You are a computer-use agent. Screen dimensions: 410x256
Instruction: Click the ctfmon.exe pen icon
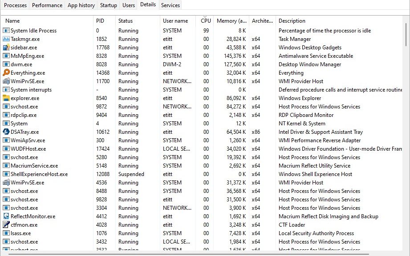tap(6, 225)
